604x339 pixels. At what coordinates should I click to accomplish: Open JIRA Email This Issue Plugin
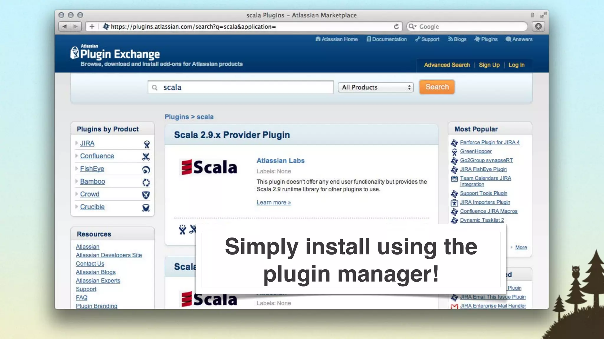click(x=493, y=297)
